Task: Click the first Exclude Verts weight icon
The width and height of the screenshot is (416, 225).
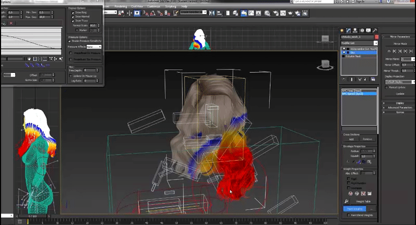Action: click(350, 193)
